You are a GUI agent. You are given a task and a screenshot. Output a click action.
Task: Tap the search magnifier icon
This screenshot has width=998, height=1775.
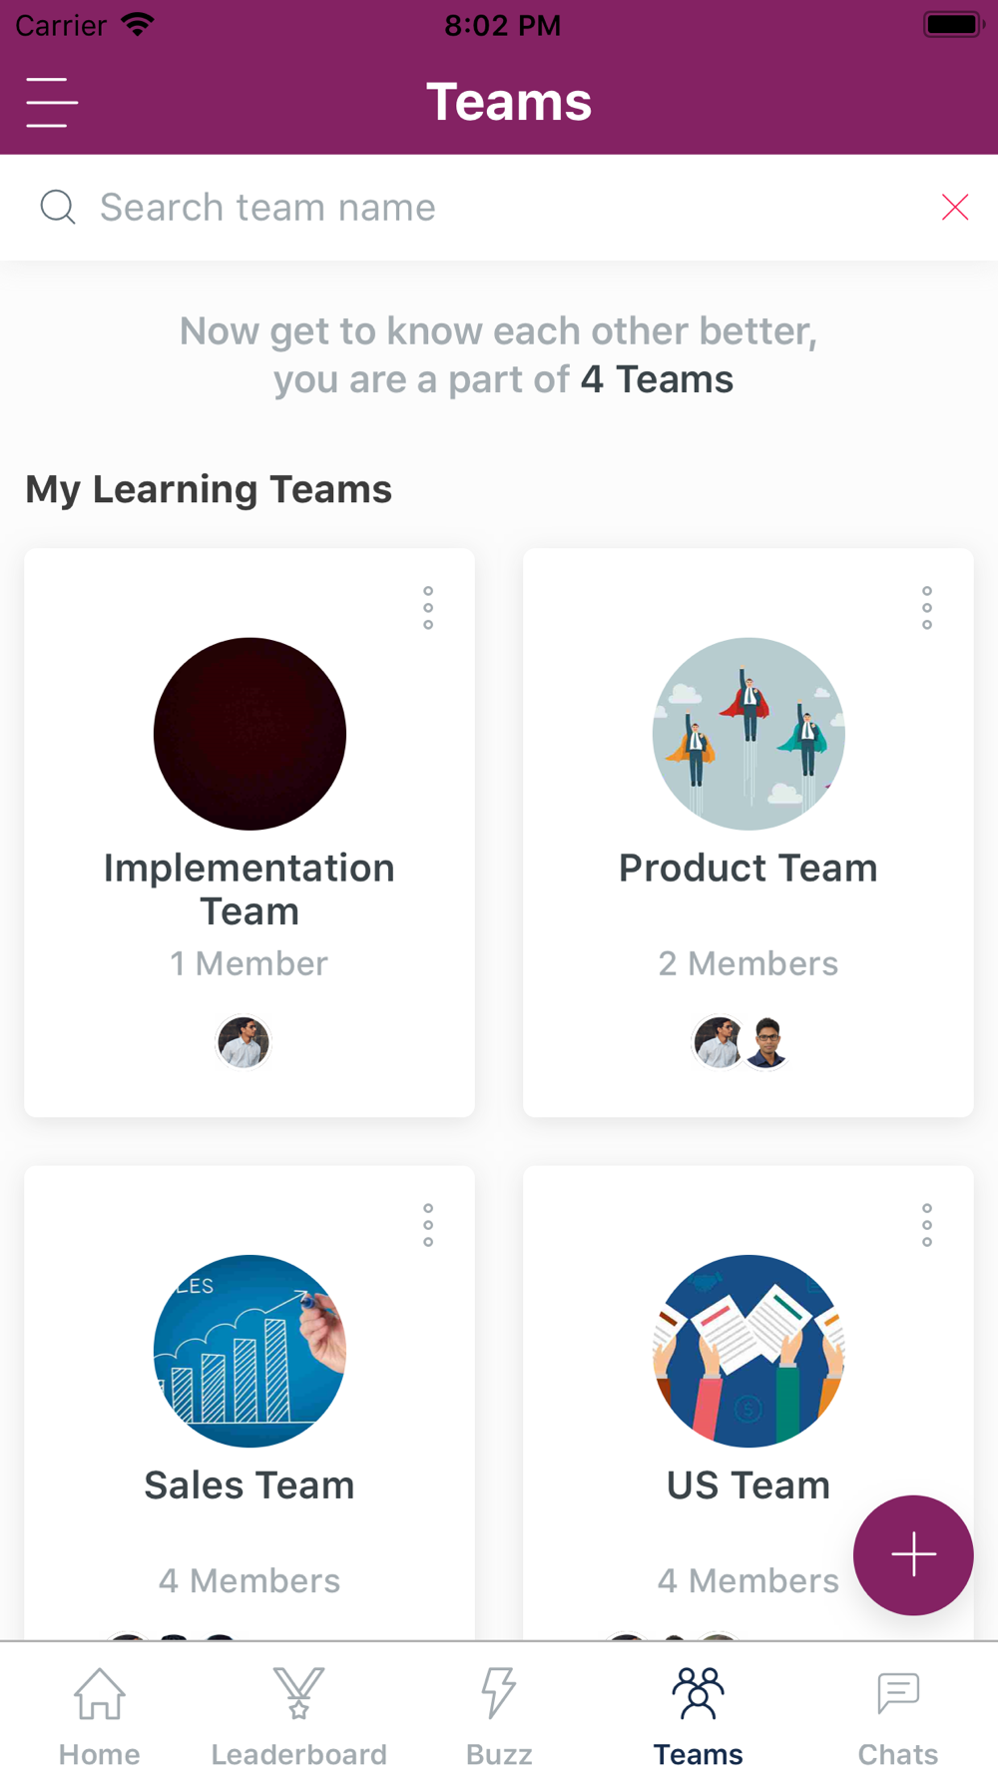coord(58,208)
